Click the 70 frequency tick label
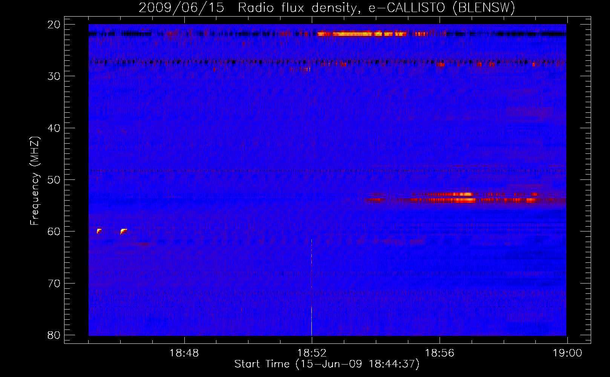 tap(54, 284)
